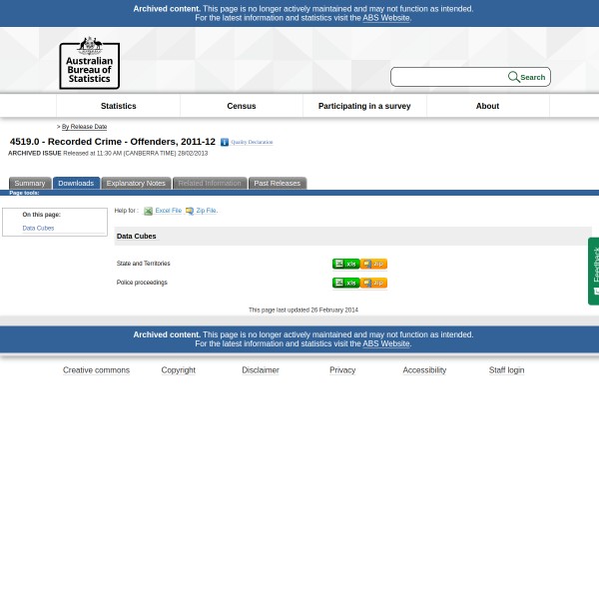This screenshot has height=599, width=599.
Task: Switch to the Explanatory Notes tab
Action: [x=136, y=184]
